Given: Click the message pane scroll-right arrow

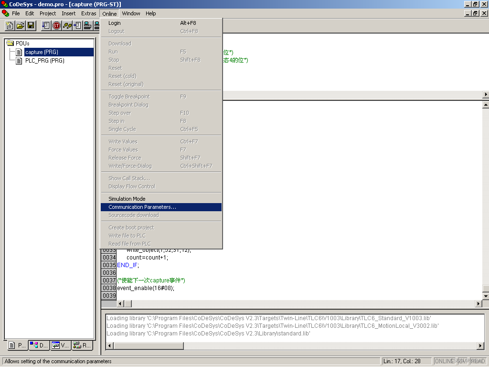Looking at the screenshot, I should point(480,345).
